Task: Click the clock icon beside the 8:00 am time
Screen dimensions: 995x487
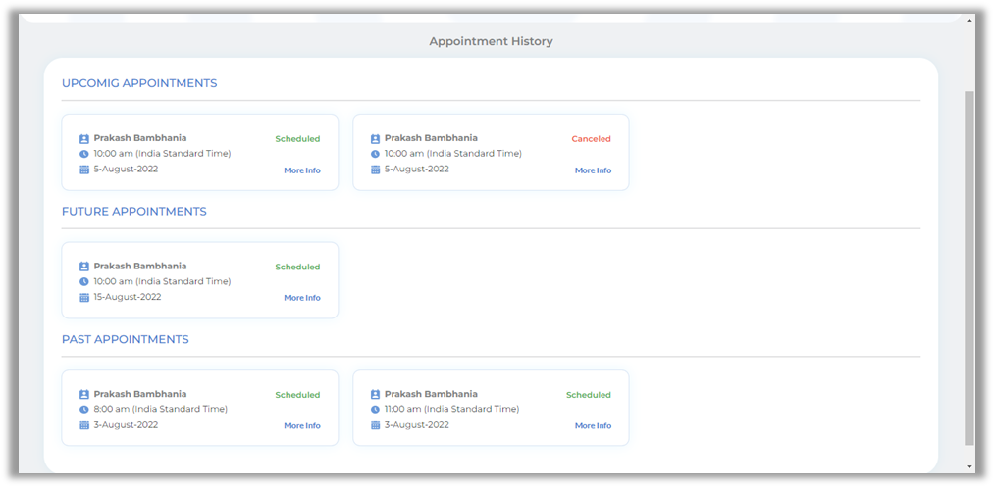Action: [84, 410]
